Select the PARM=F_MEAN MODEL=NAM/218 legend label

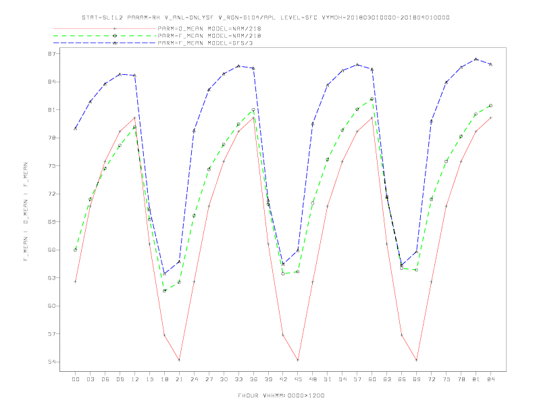[x=209, y=36]
